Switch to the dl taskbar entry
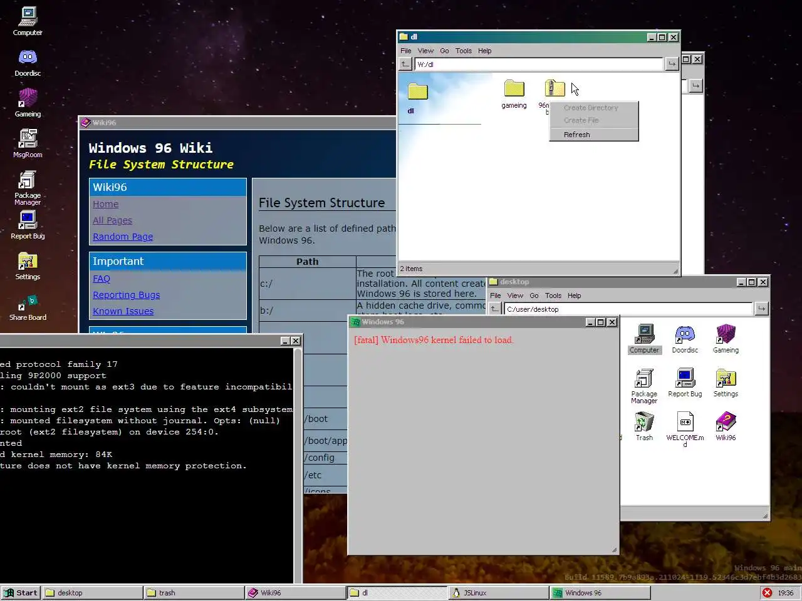The width and height of the screenshot is (802, 601). coord(397,592)
